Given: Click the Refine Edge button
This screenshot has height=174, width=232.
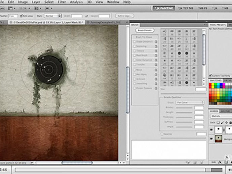Looking at the screenshot, I should click(125, 16).
